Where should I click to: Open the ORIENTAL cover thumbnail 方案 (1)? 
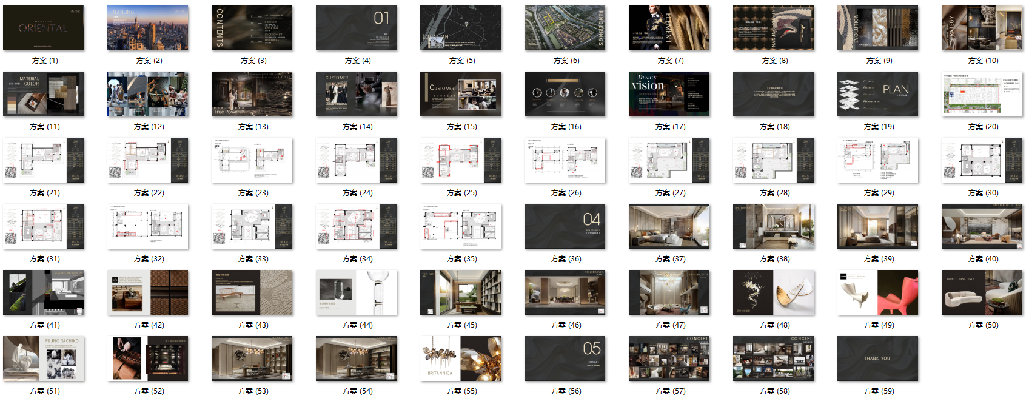point(44,28)
